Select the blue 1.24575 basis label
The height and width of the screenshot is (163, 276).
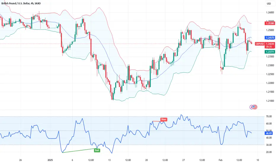[x=270, y=38]
